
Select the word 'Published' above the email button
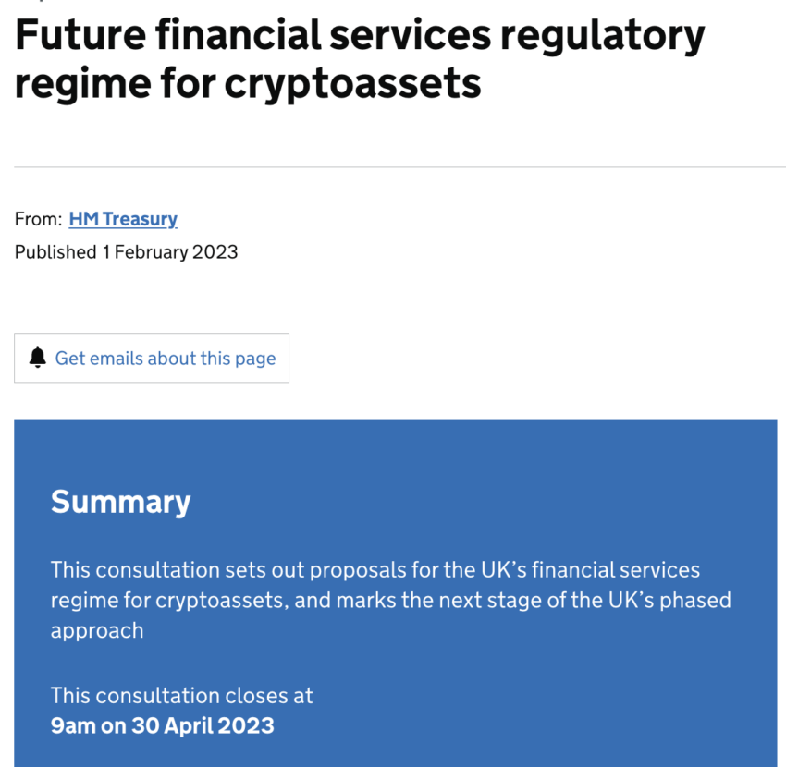click(55, 251)
